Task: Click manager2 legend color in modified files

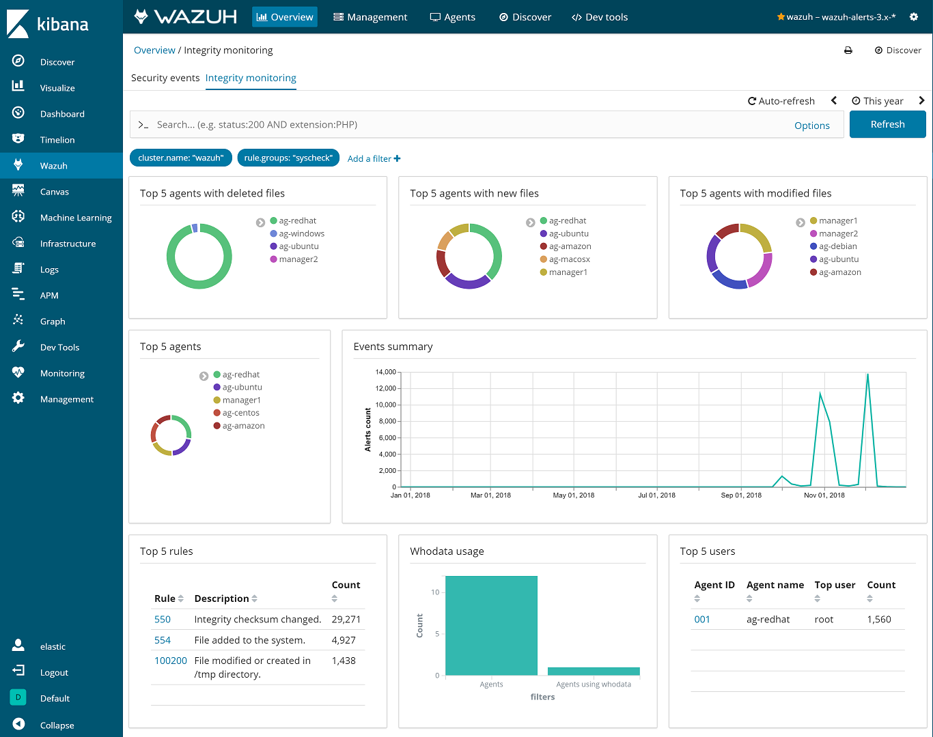Action: click(x=813, y=233)
